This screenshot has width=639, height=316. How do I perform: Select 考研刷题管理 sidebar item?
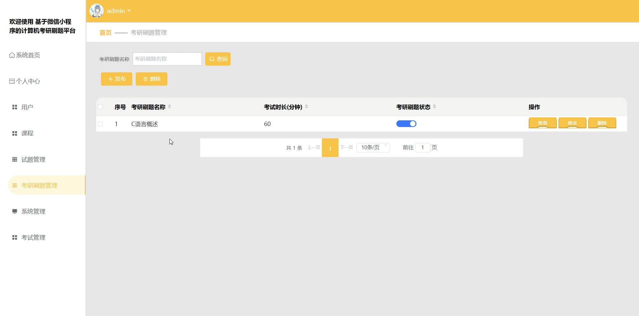(x=47, y=185)
